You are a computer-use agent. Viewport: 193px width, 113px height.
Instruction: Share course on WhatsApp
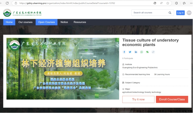(141, 52)
